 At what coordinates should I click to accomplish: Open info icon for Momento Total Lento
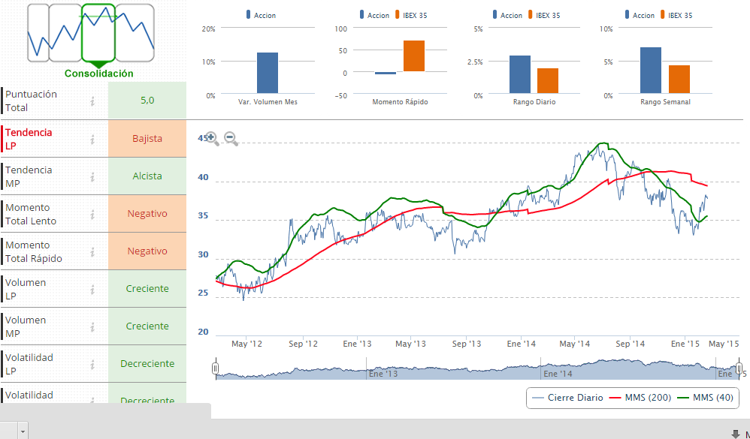[x=92, y=214]
